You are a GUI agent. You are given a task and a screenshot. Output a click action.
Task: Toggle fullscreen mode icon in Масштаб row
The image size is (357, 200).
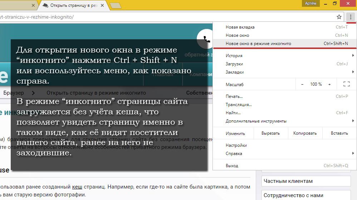coord(347,84)
